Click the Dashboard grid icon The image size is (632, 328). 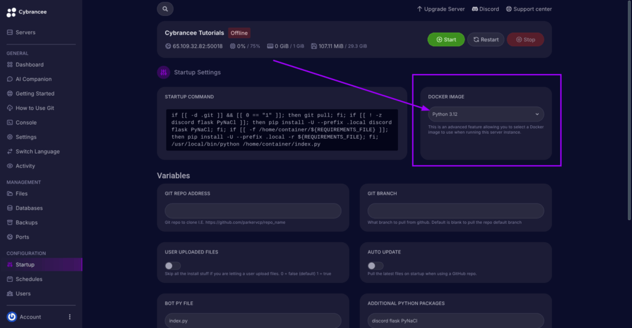(10, 64)
